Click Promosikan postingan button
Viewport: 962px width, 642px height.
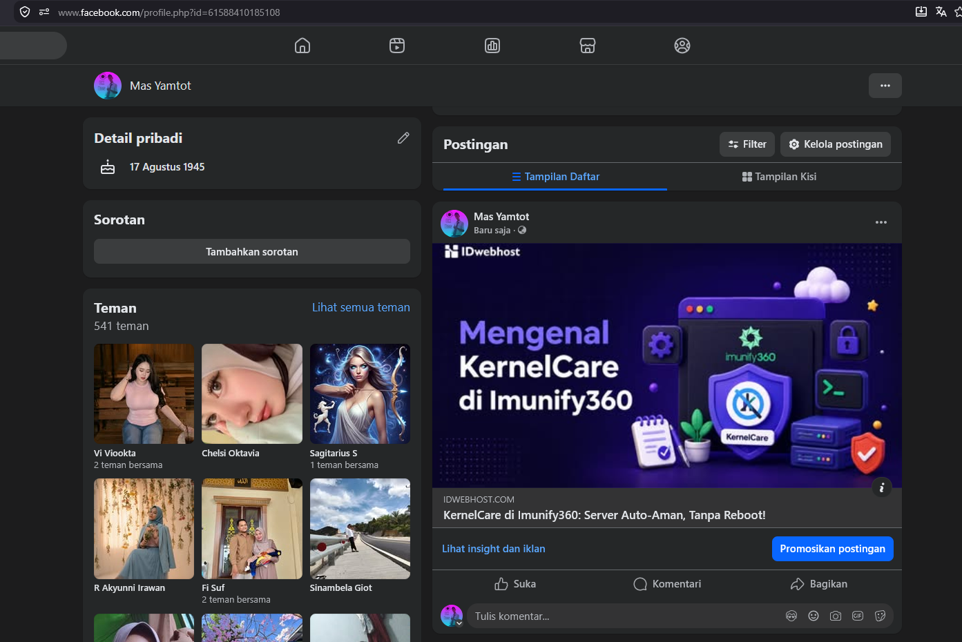click(833, 549)
